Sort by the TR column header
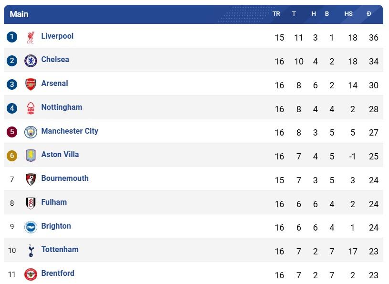The width and height of the screenshot is (389, 284). [x=276, y=14]
